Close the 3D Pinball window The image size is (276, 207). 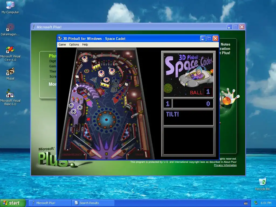point(215,38)
